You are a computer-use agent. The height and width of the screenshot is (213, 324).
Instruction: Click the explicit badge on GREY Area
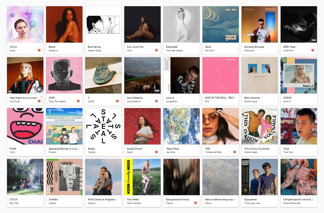313,50
